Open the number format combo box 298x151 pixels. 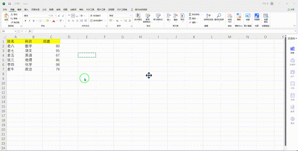pos(120,16)
